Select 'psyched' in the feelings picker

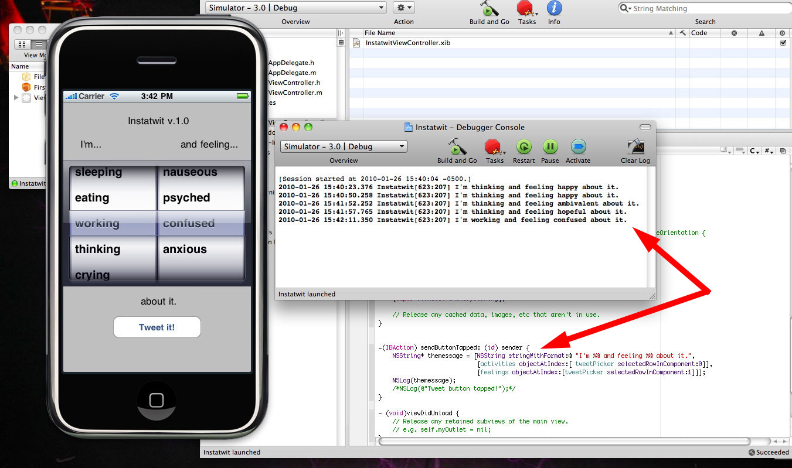186,198
